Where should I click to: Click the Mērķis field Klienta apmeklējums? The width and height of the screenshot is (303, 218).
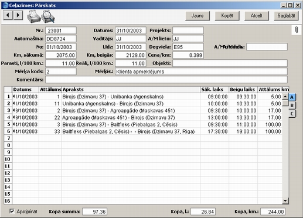tap(201, 71)
